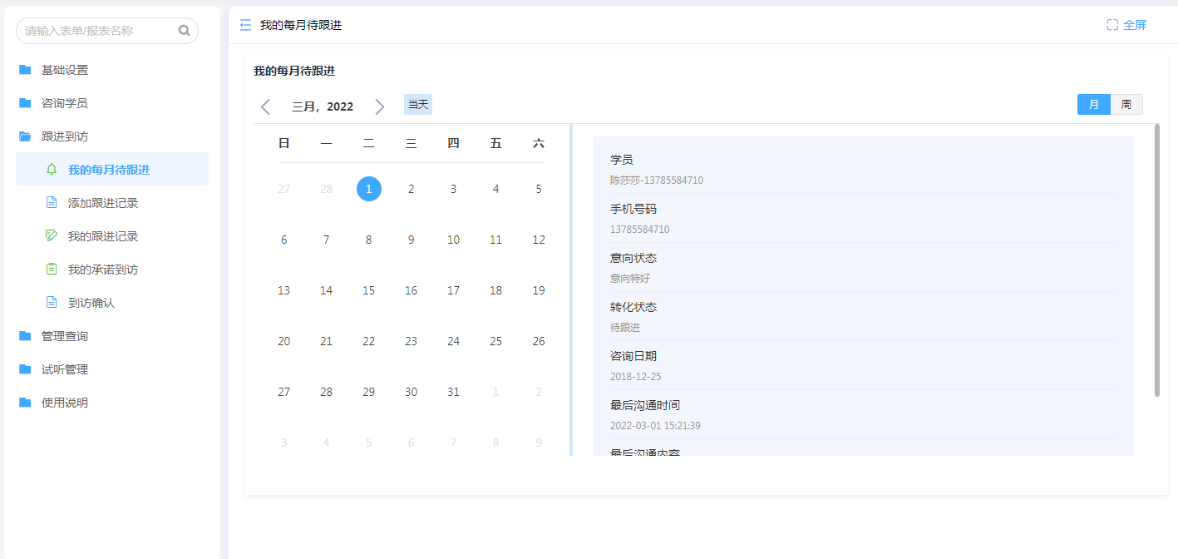The height and width of the screenshot is (559, 1178).
Task: Select March 15 on the calendar
Action: click(x=368, y=290)
